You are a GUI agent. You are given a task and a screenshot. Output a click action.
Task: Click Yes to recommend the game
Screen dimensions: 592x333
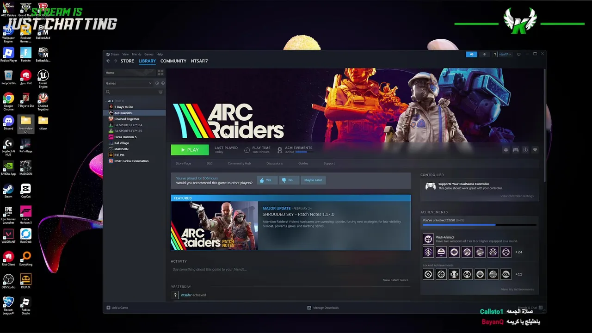266,180
